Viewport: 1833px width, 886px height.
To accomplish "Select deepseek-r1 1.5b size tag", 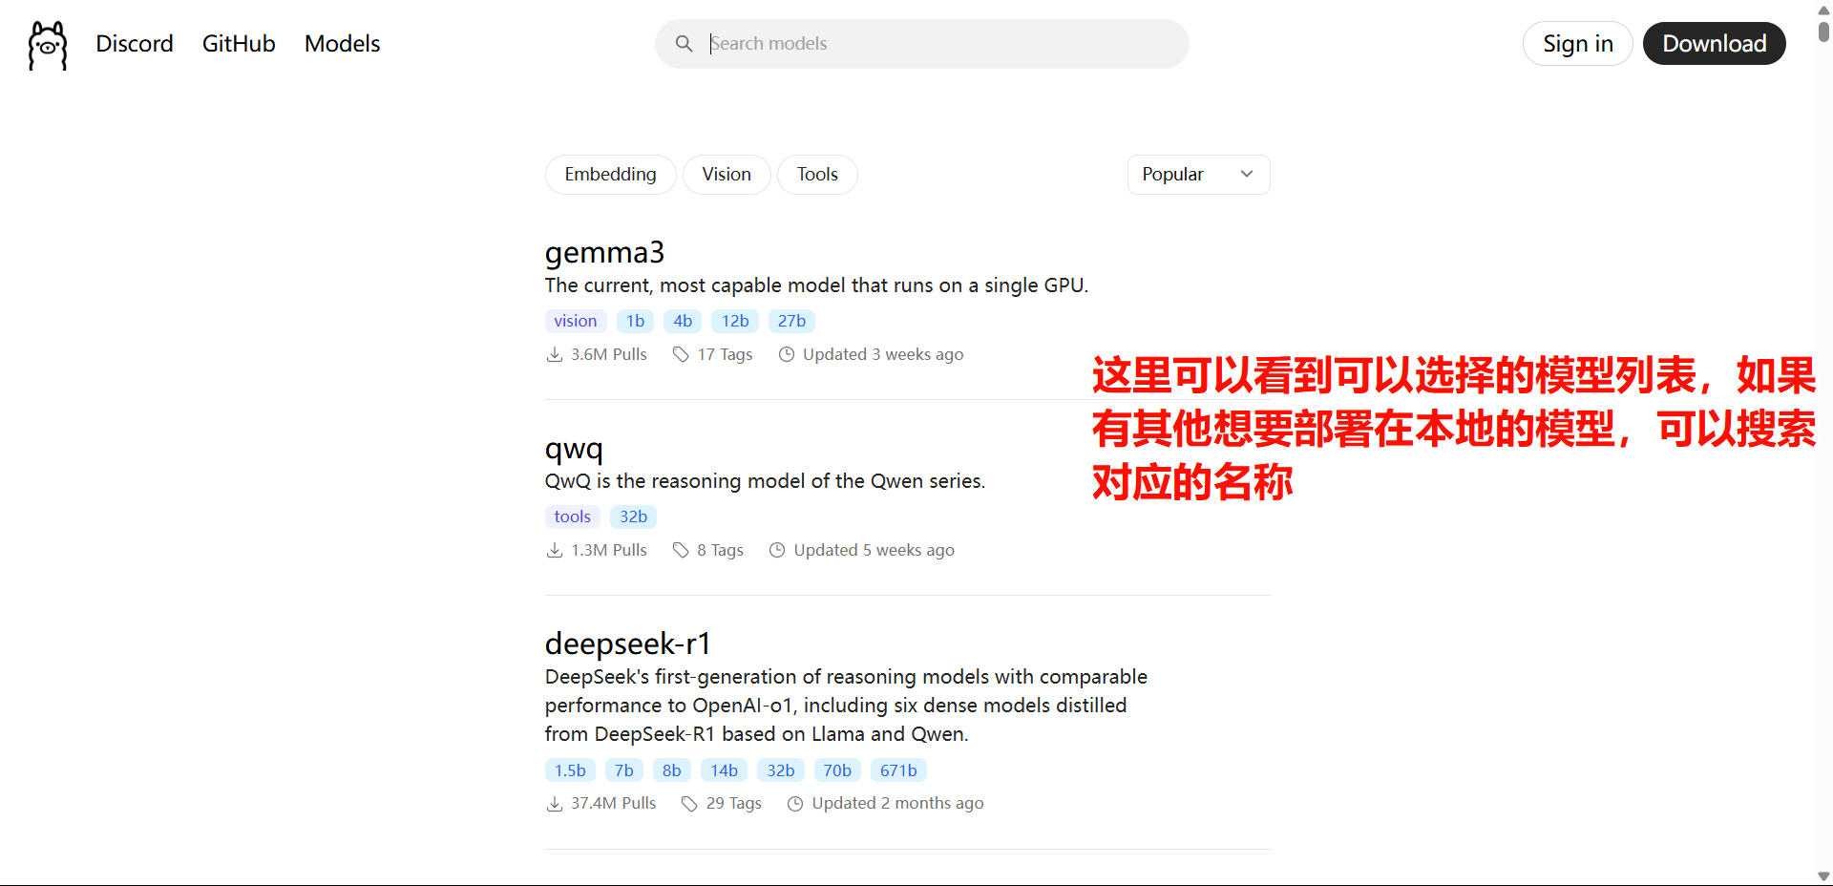I will (570, 770).
